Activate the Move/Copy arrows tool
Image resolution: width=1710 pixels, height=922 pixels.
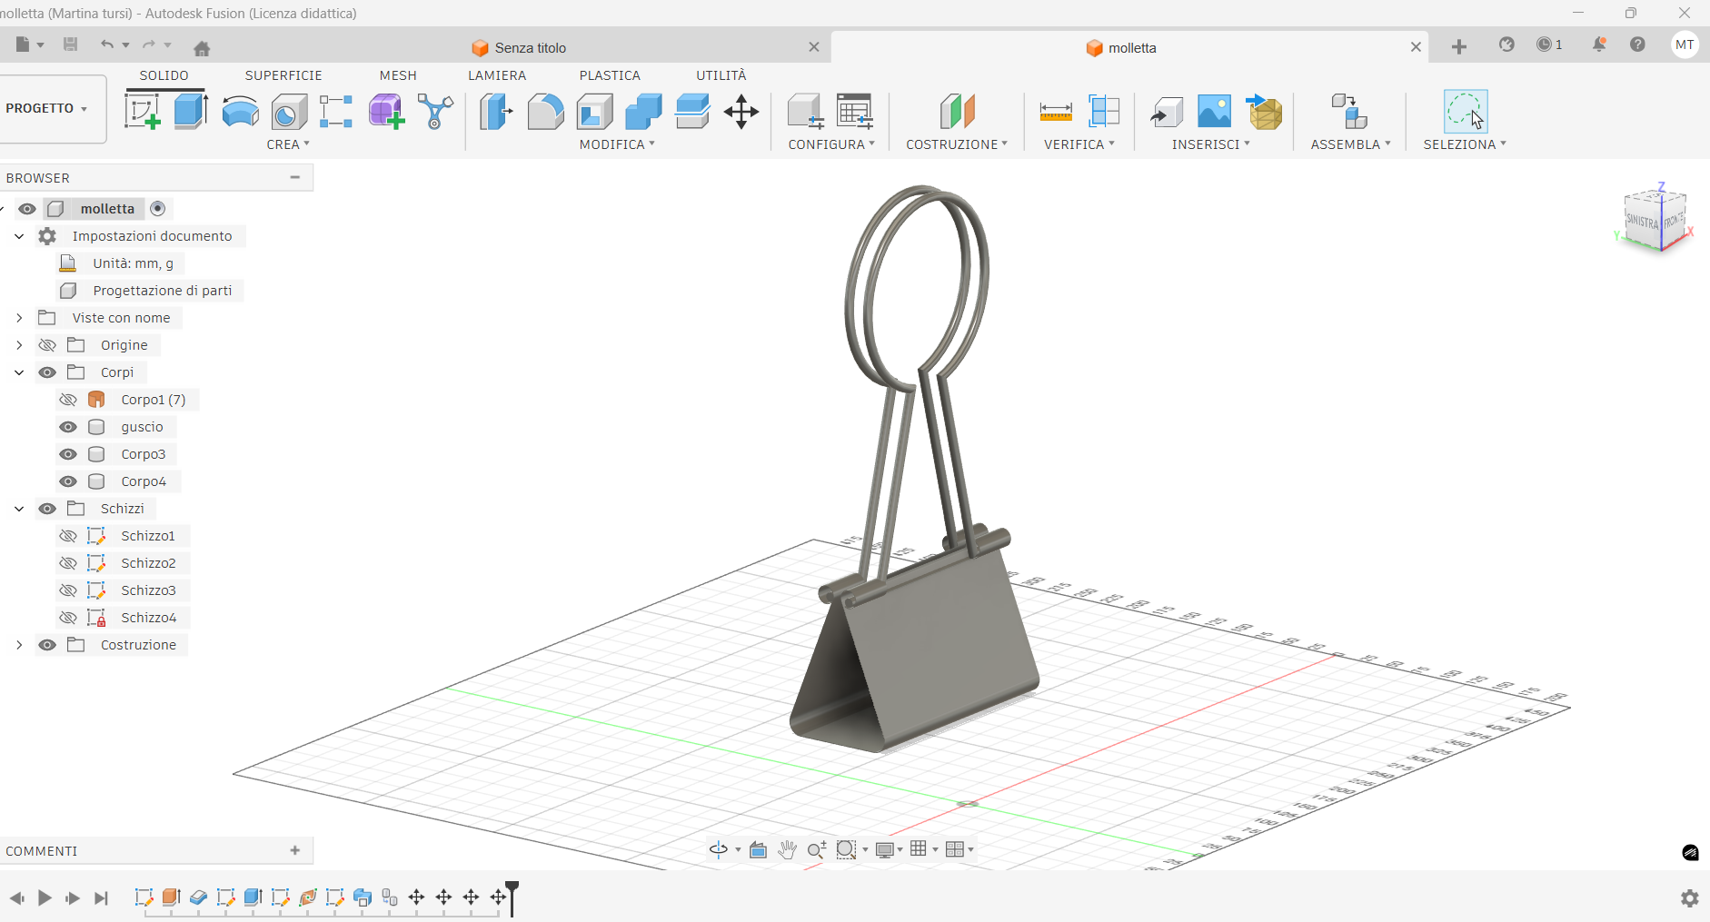click(x=741, y=112)
